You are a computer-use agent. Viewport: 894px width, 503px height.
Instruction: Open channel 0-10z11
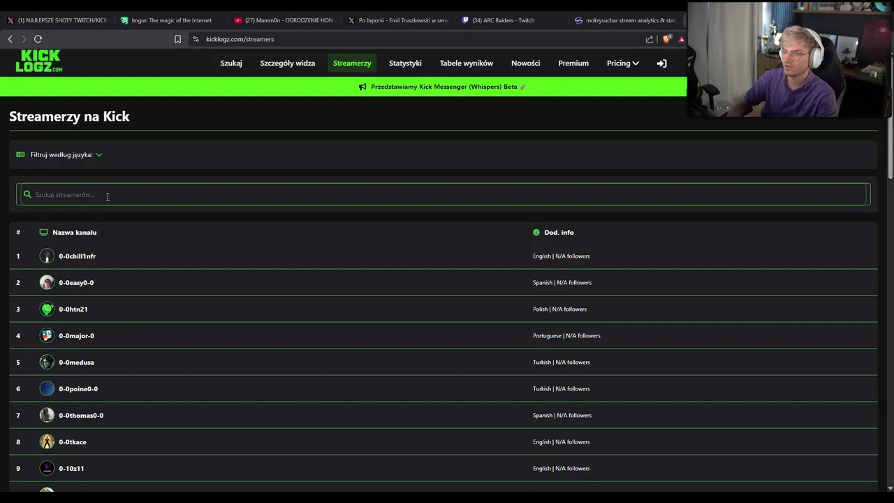coord(71,469)
